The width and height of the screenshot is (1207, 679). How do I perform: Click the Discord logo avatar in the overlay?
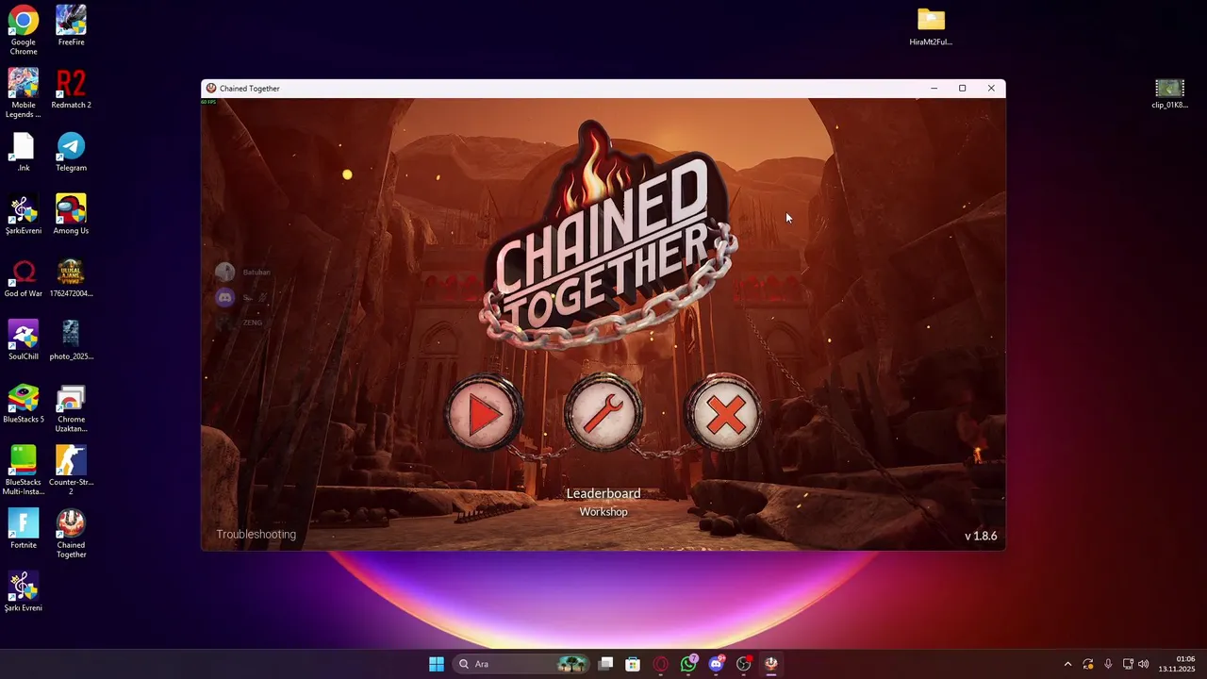click(224, 298)
